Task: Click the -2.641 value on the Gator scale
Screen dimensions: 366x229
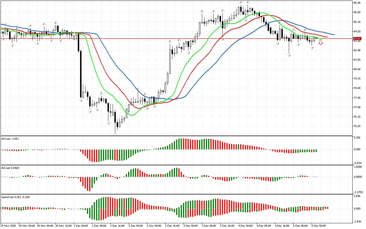Action: pos(357,221)
